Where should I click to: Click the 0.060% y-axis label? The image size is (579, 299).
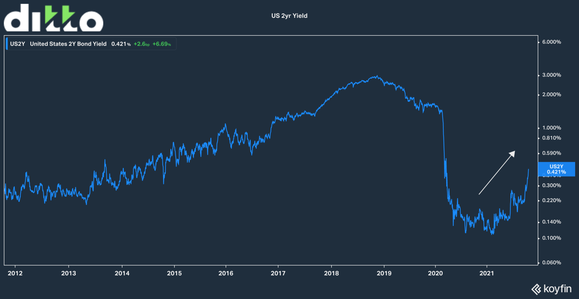pos(551,262)
